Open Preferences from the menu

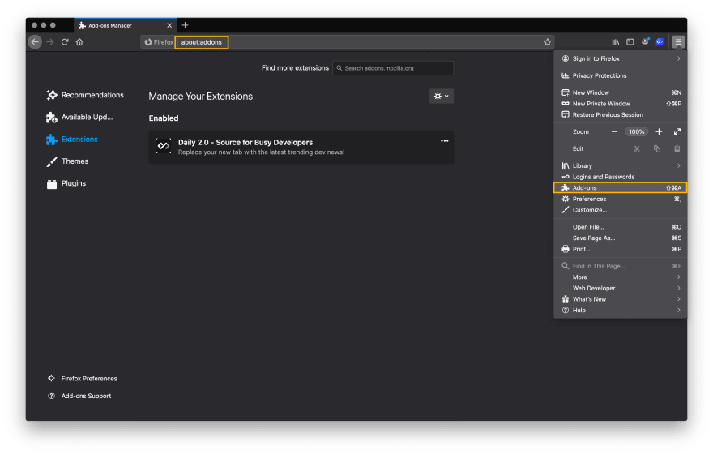621,199
